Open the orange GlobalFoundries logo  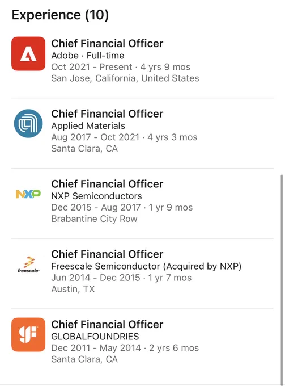tap(28, 334)
